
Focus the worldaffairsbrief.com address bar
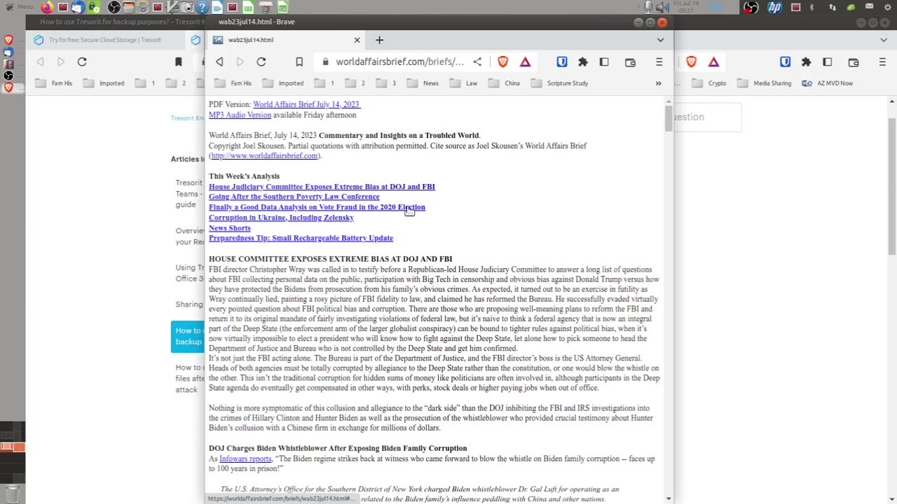click(399, 62)
